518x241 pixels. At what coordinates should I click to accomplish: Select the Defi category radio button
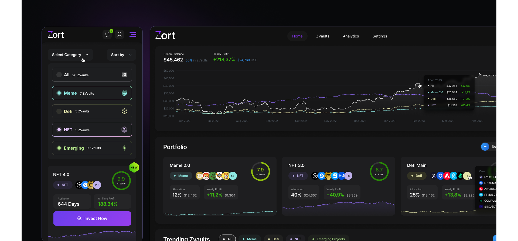pos(59,111)
